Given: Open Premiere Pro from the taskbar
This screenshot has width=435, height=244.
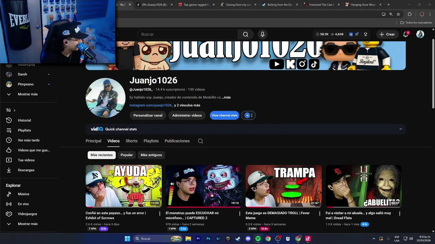Looking at the screenshot, I should [198, 239].
